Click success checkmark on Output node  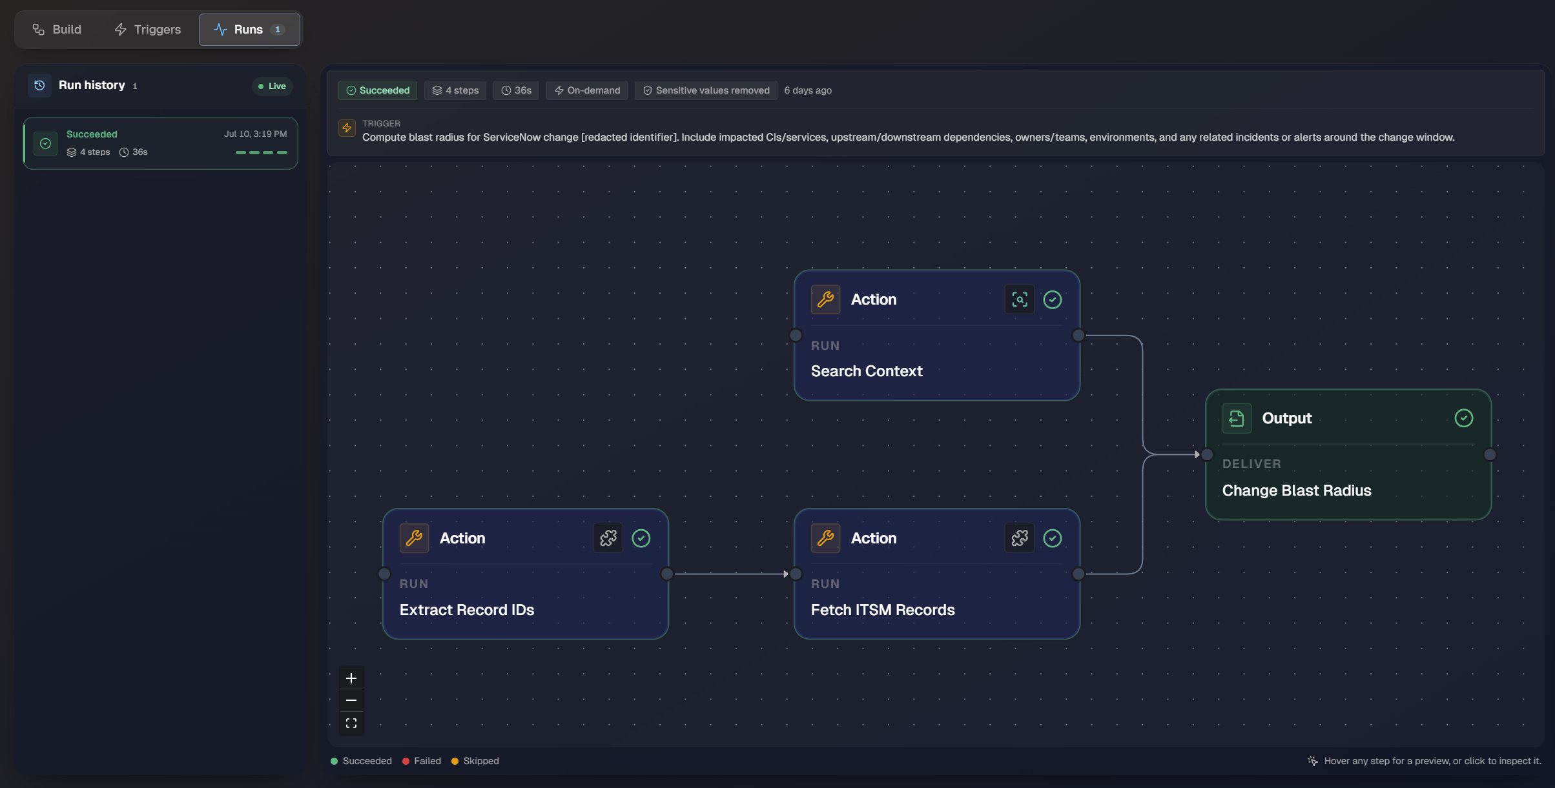1464,418
